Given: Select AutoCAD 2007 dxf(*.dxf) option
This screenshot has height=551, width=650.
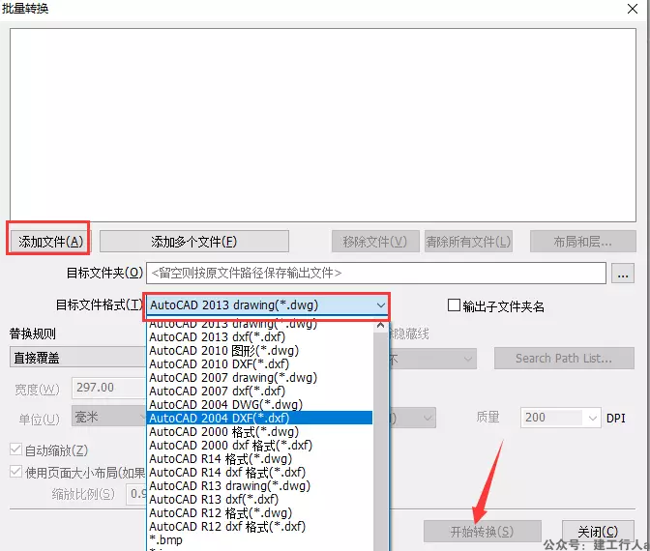Looking at the screenshot, I should pos(259,391).
